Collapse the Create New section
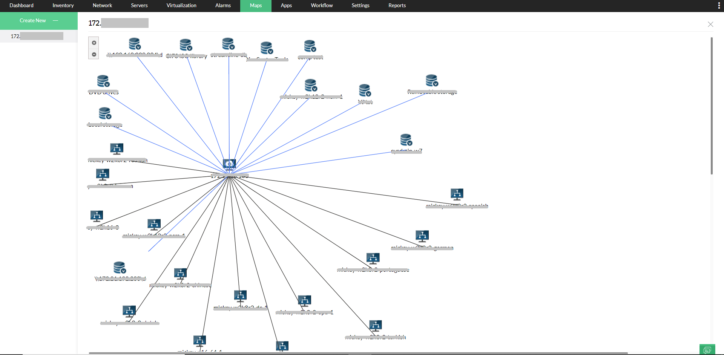This screenshot has height=355, width=724. click(x=55, y=21)
